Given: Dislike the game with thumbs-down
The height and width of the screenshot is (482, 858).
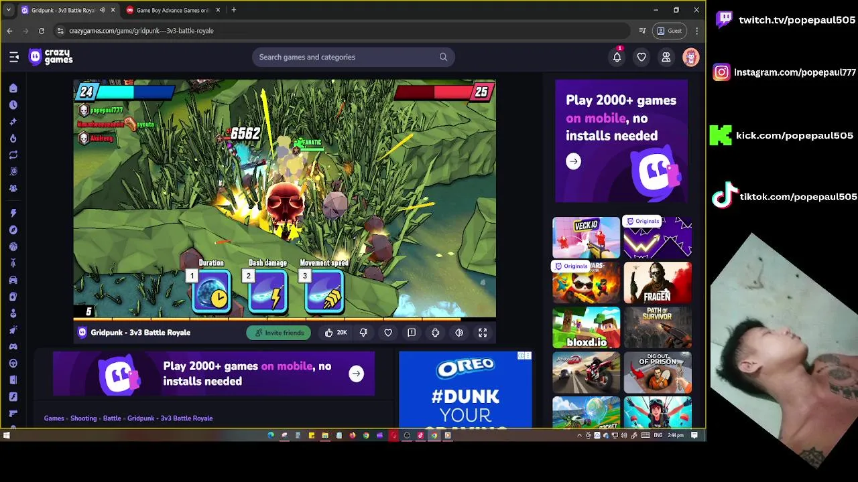Looking at the screenshot, I should [x=363, y=333].
